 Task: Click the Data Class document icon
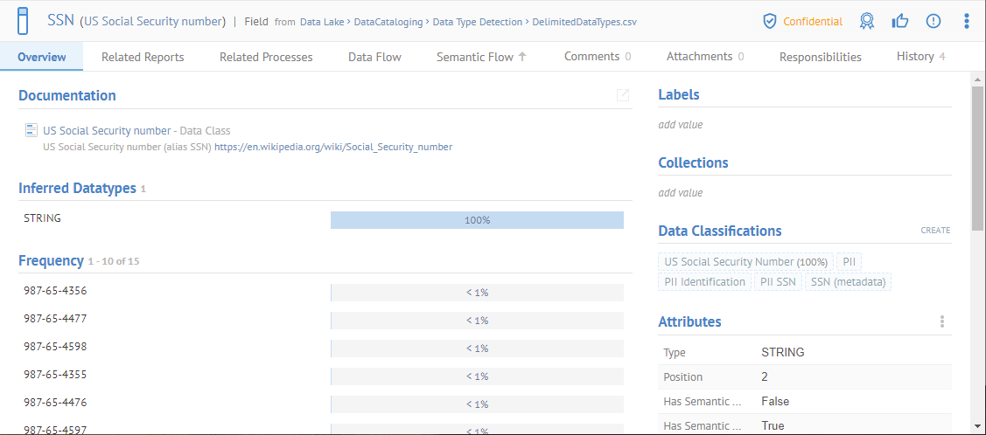pos(31,130)
